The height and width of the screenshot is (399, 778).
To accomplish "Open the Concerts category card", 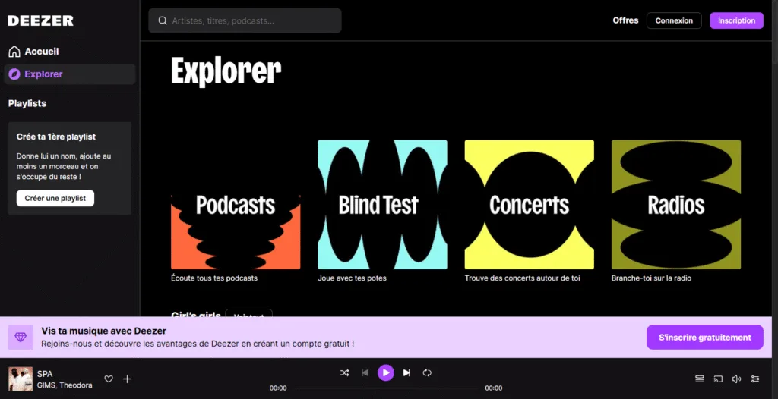I will pyautogui.click(x=529, y=205).
